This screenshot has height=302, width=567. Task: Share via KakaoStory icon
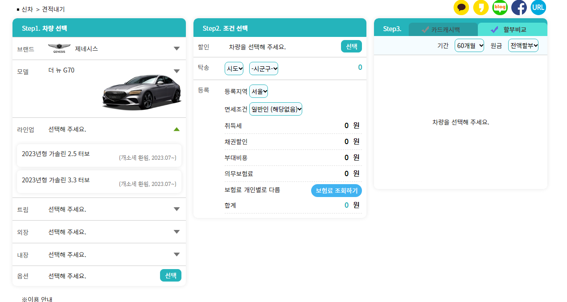coord(481,8)
